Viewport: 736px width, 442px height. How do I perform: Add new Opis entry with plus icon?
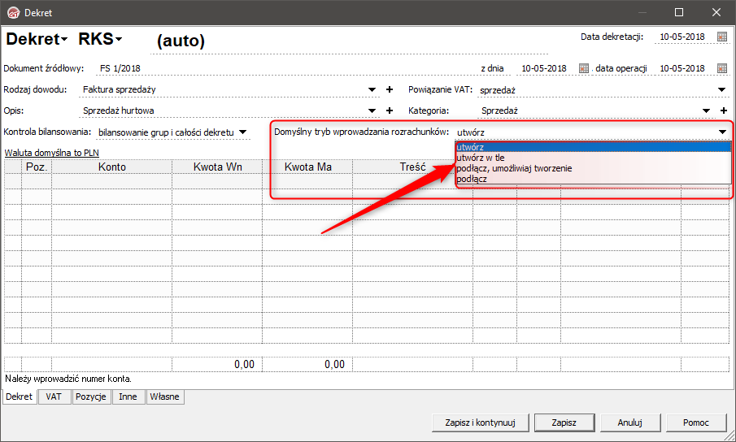point(389,110)
